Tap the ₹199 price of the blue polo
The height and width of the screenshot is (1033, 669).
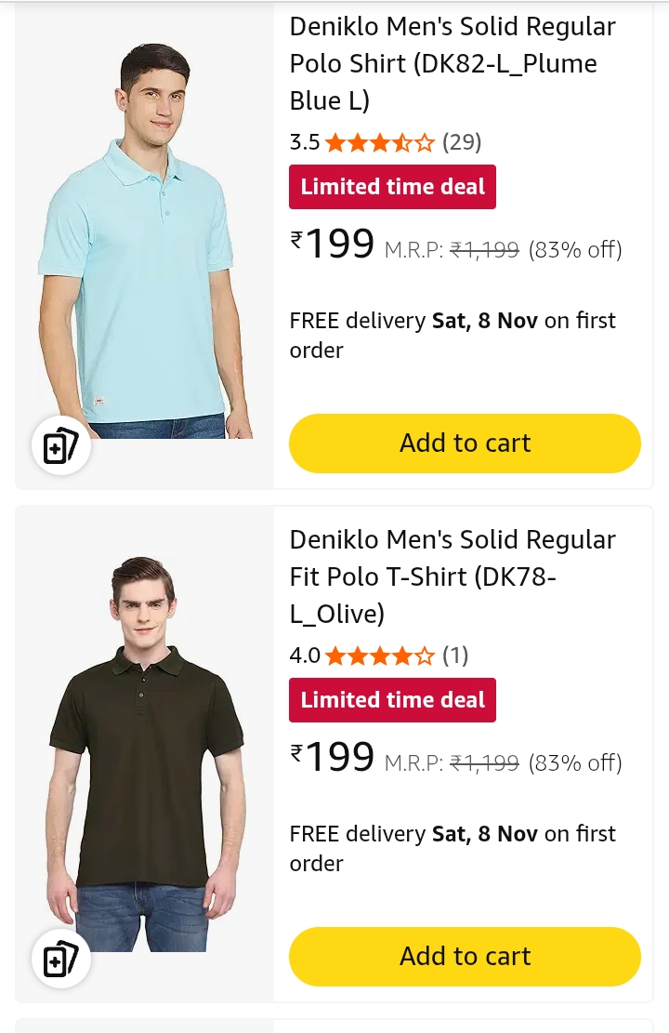pyautogui.click(x=332, y=243)
